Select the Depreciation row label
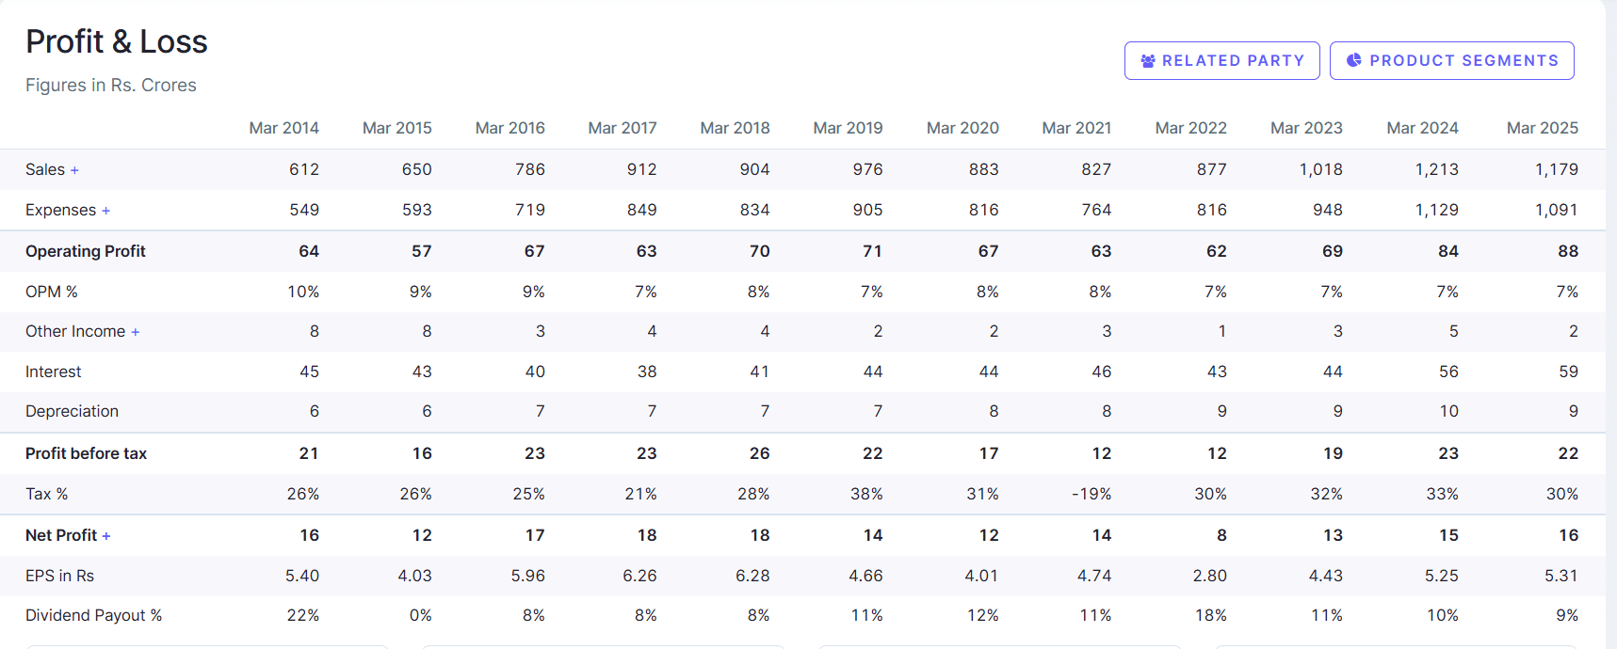The width and height of the screenshot is (1617, 649). (73, 411)
